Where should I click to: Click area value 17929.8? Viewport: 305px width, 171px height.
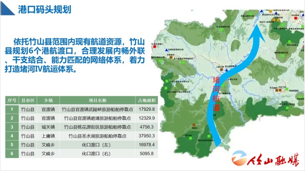pos(147,109)
